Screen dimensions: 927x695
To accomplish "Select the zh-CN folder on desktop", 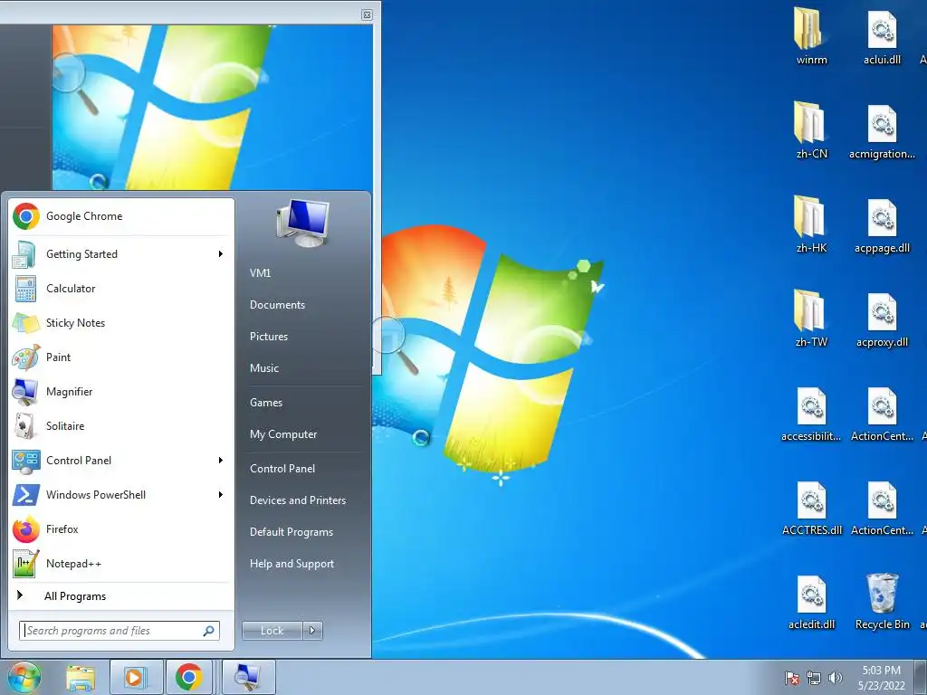I will (811, 130).
